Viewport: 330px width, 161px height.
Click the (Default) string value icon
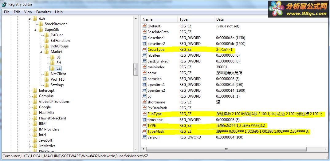[x=144, y=26]
